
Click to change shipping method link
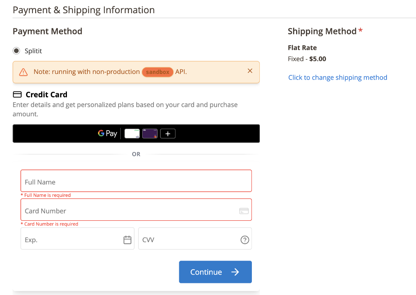click(x=338, y=77)
